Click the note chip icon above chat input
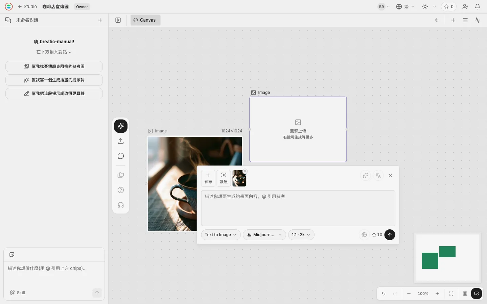 pyautogui.click(x=12, y=255)
